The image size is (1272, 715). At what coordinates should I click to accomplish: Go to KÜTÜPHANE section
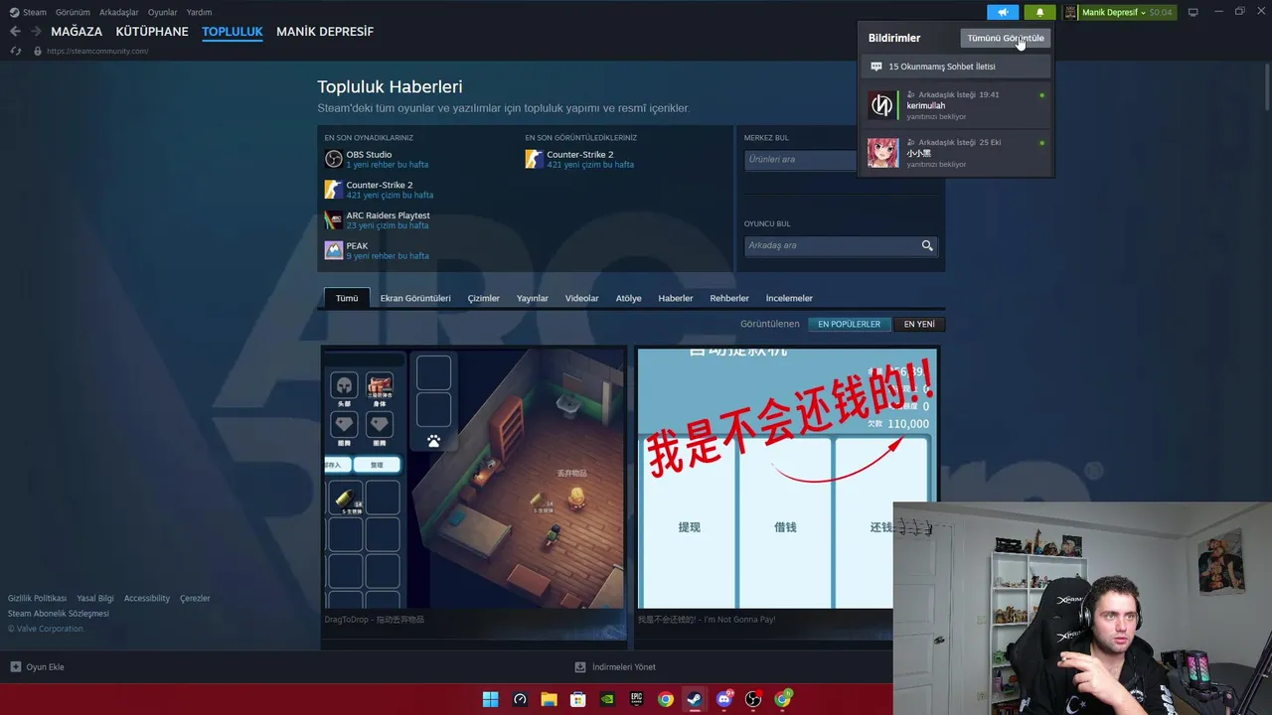[152, 32]
